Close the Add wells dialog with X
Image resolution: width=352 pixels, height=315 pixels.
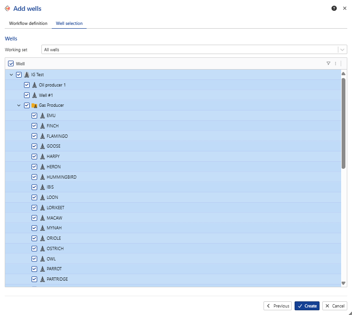point(344,8)
